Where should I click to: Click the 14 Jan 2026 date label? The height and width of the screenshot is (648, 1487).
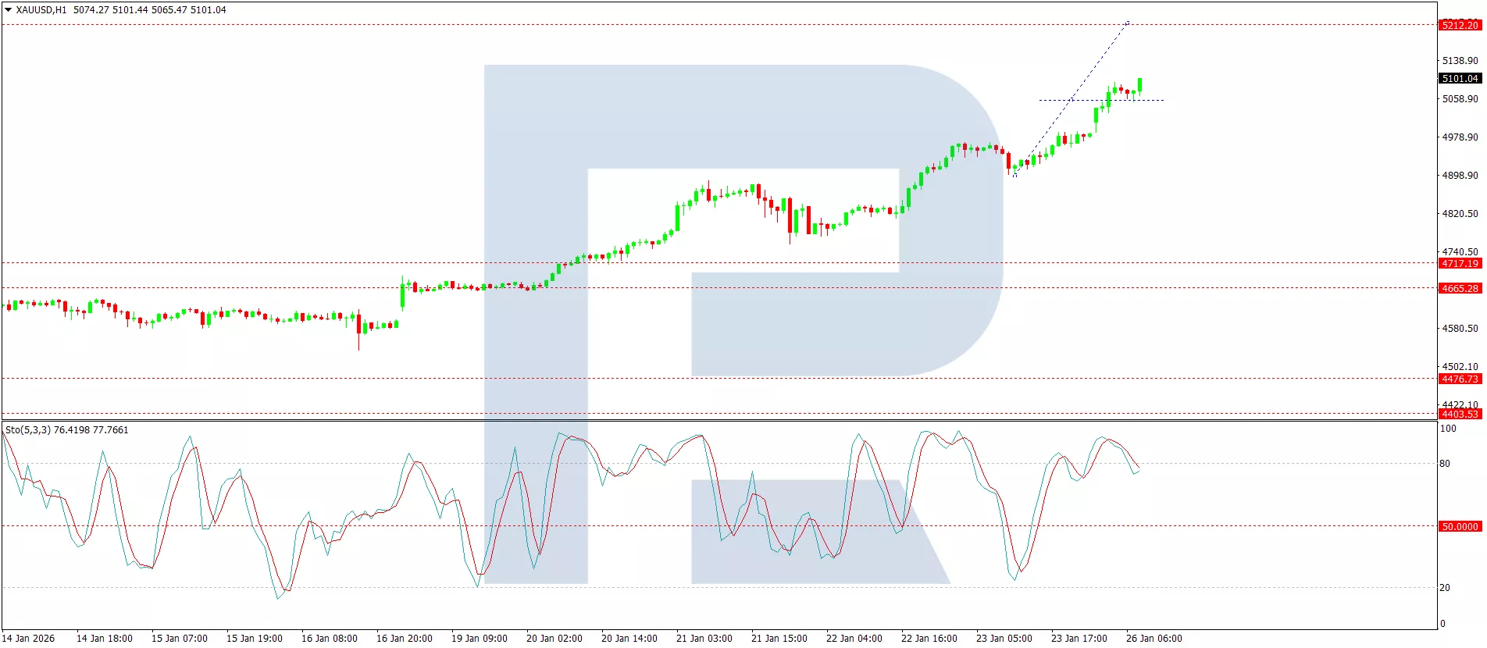point(29,638)
